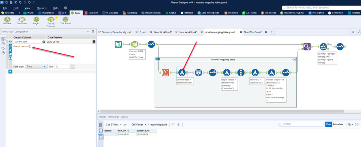Show tool palette categories to the left

(x=20, y=13)
